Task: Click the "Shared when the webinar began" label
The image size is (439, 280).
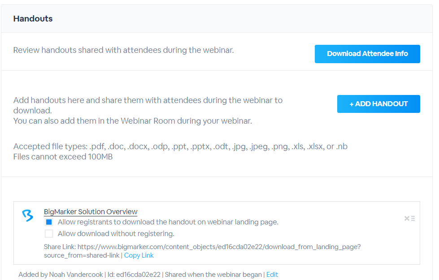Action: pyautogui.click(x=213, y=275)
